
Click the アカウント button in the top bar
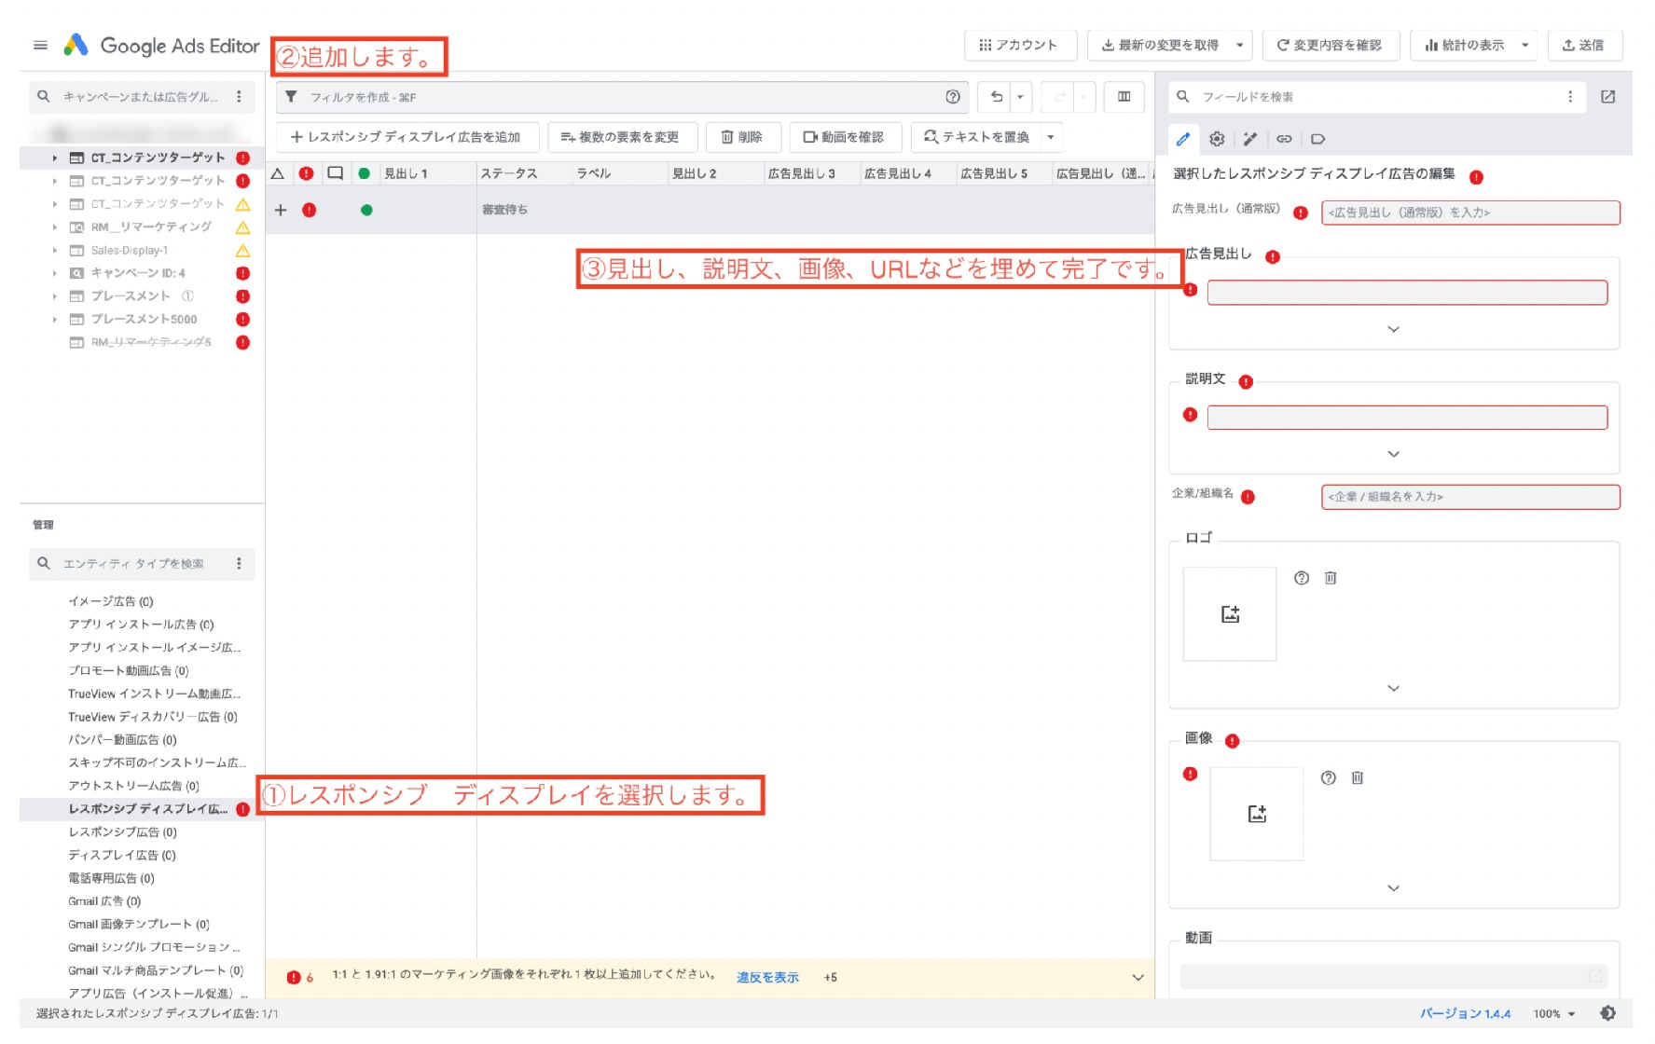[x=1020, y=45]
